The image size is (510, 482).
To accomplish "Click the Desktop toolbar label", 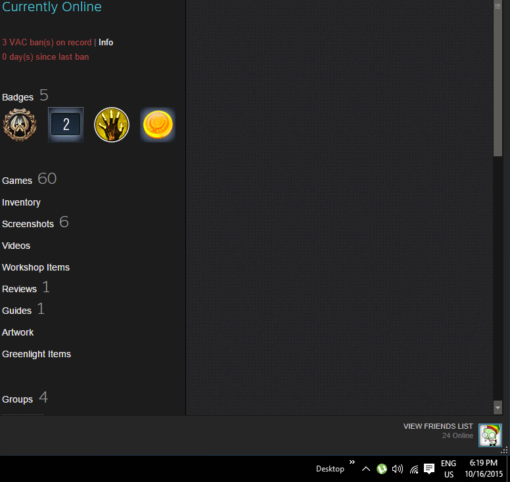I will click(330, 469).
